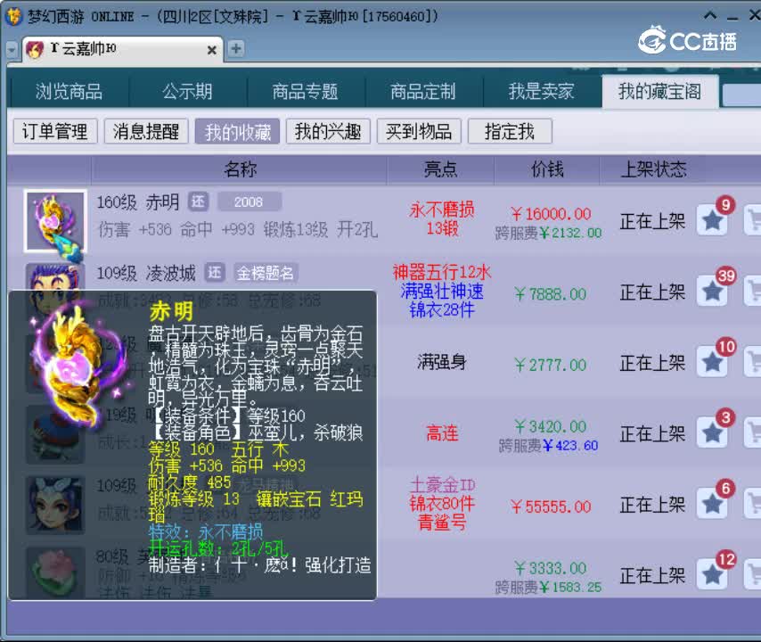This screenshot has width=761, height=642.
Task: Click the 赤明 weapon thumbnail
Action: pyautogui.click(x=55, y=221)
